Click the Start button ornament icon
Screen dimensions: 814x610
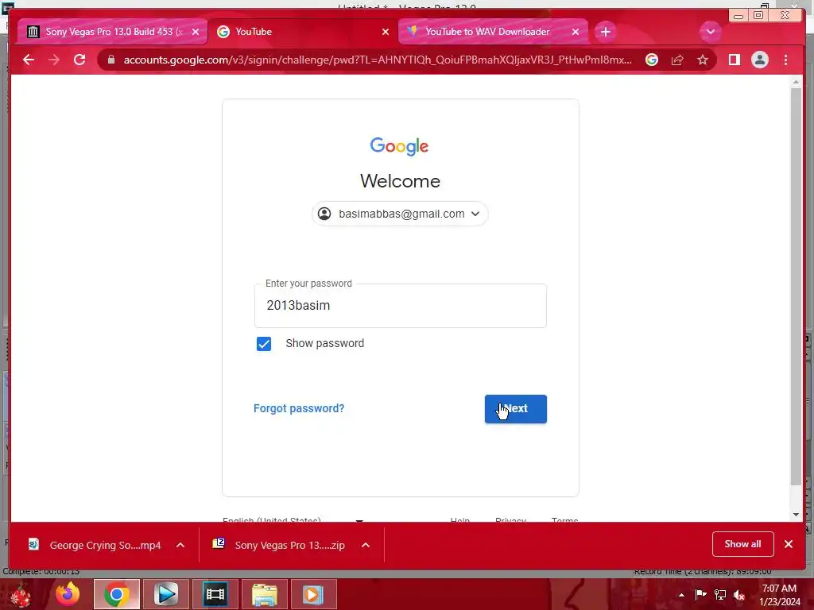coord(21,596)
